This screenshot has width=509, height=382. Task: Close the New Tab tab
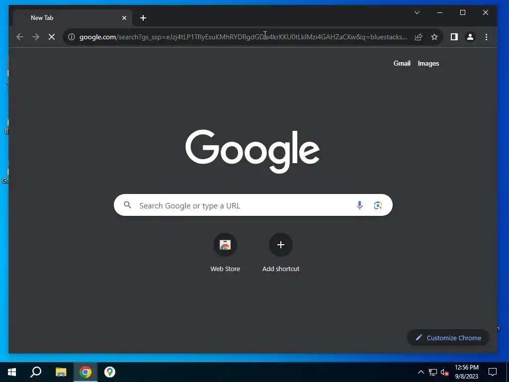tap(124, 18)
